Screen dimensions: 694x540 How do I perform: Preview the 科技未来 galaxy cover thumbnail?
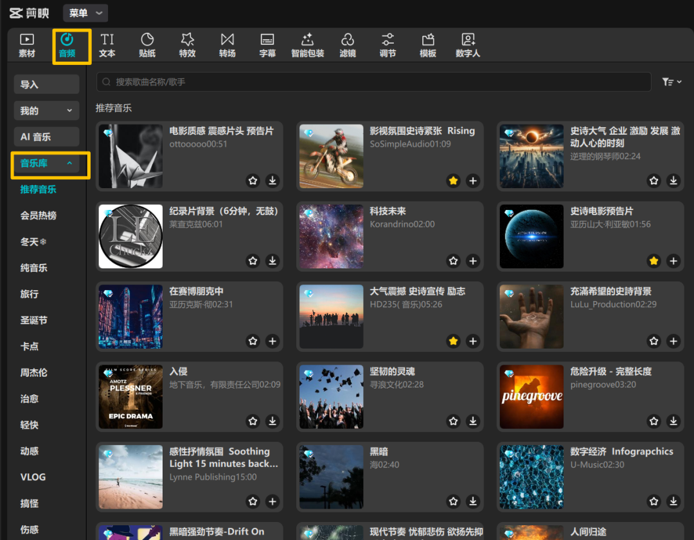pyautogui.click(x=331, y=236)
